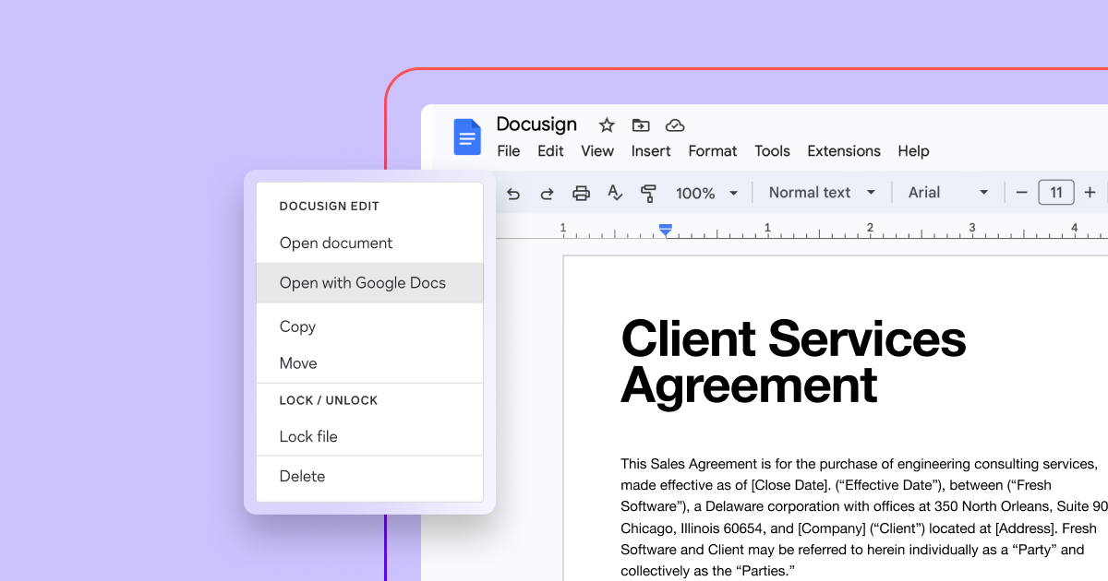Image resolution: width=1108 pixels, height=581 pixels.
Task: Open the zoom level dropdown
Action: 707,193
